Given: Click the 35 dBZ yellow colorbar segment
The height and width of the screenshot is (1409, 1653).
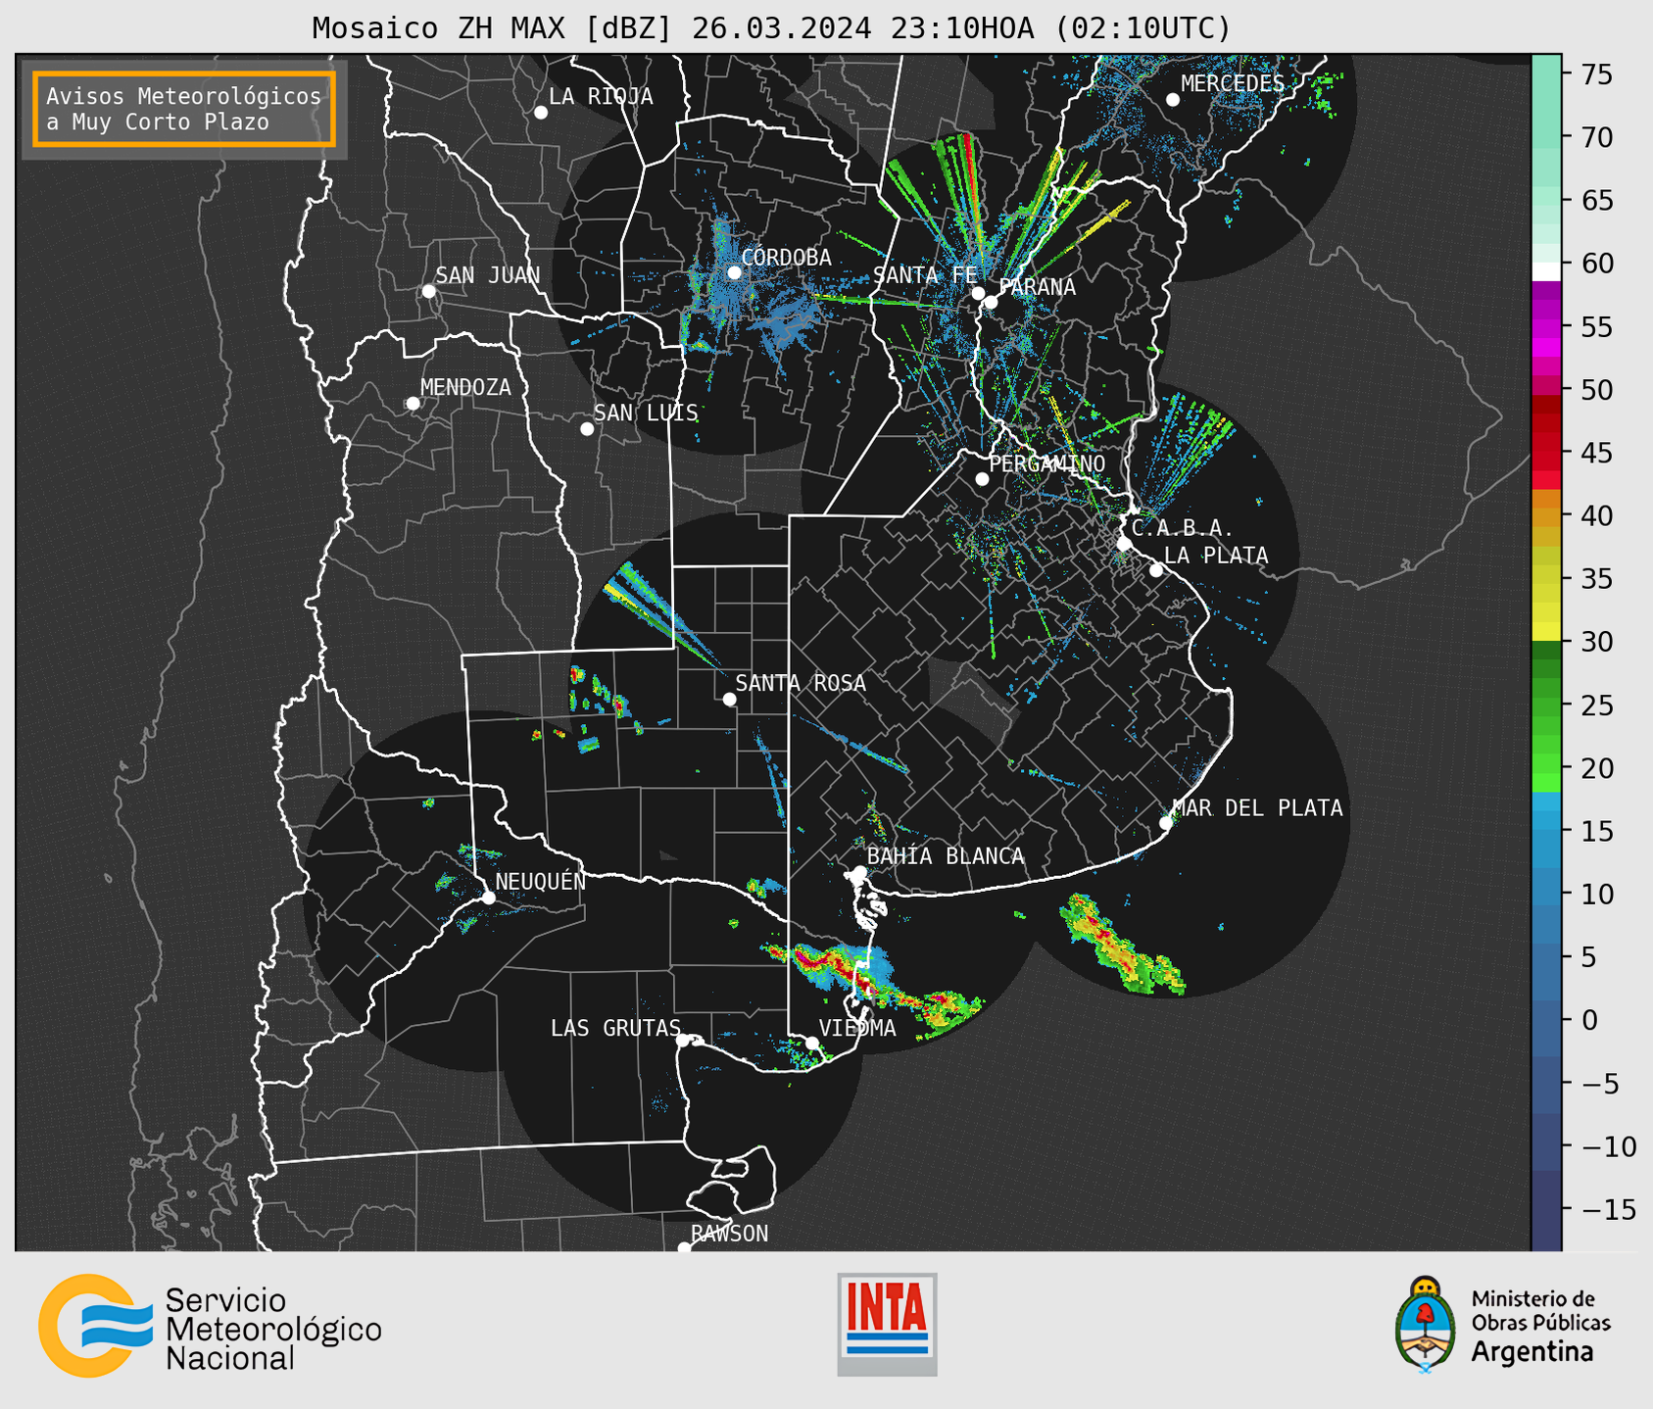Looking at the screenshot, I should (1546, 592).
